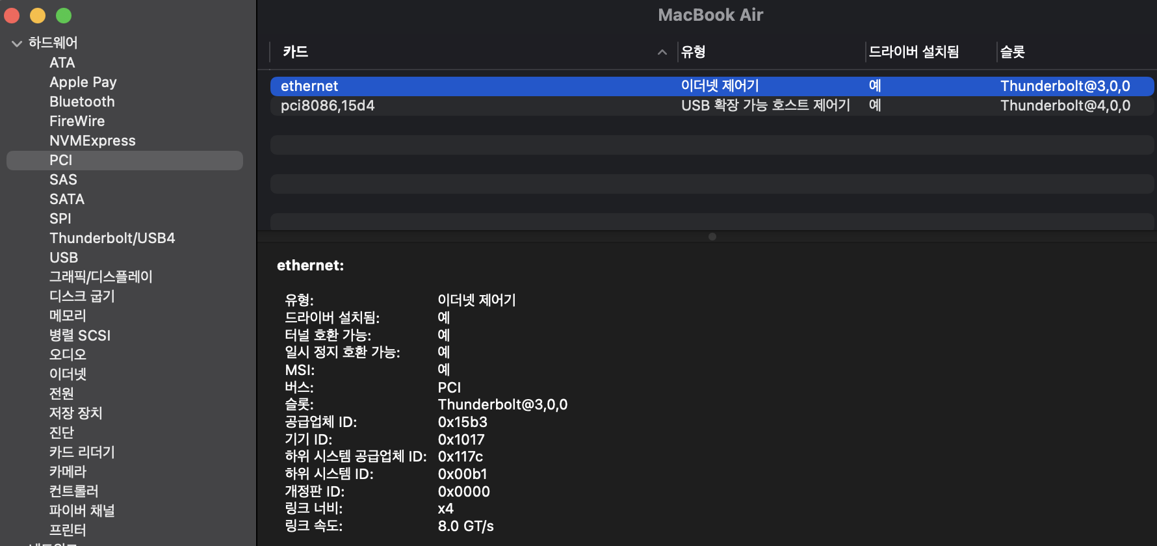Sort table by 슬롯 column header
The height and width of the screenshot is (546, 1157).
(1012, 52)
